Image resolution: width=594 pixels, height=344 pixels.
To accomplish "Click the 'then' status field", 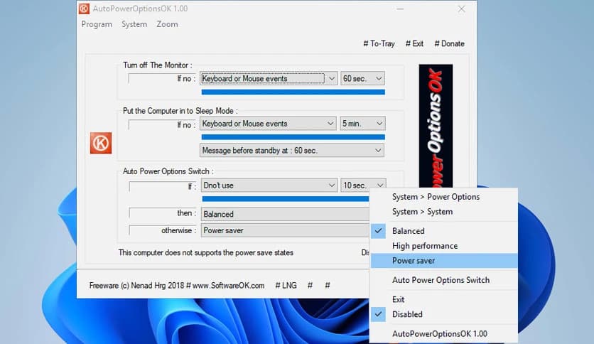I will pos(163,213).
